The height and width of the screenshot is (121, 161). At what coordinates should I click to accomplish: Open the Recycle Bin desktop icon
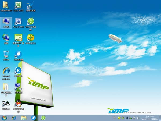pyautogui.click(x=6, y=56)
